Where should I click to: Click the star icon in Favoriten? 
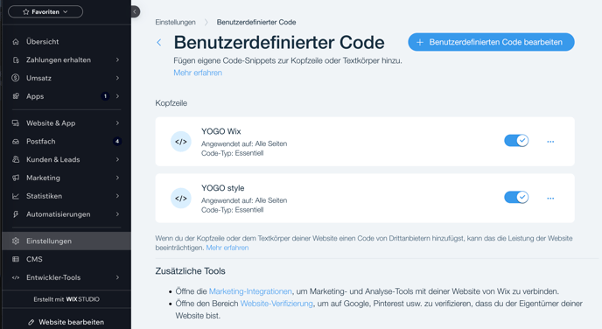25,12
